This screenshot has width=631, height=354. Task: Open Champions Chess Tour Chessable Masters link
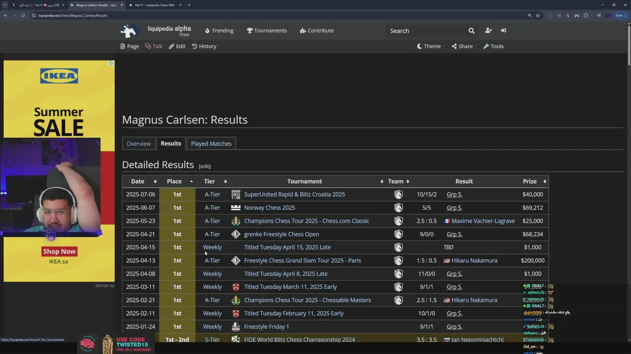[307, 300]
